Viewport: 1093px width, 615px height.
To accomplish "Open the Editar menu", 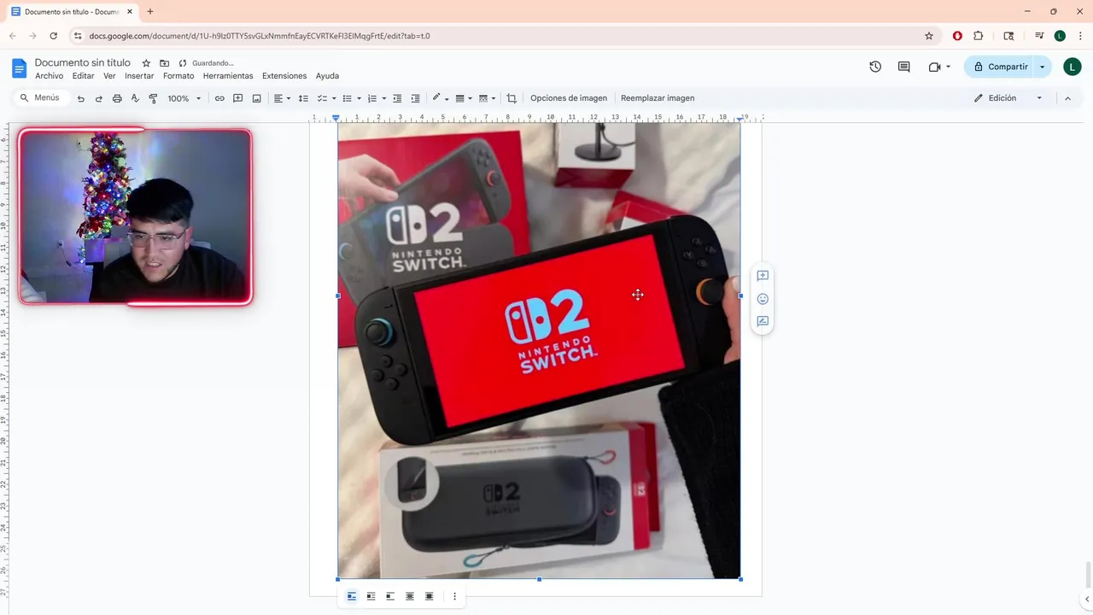I will point(83,76).
